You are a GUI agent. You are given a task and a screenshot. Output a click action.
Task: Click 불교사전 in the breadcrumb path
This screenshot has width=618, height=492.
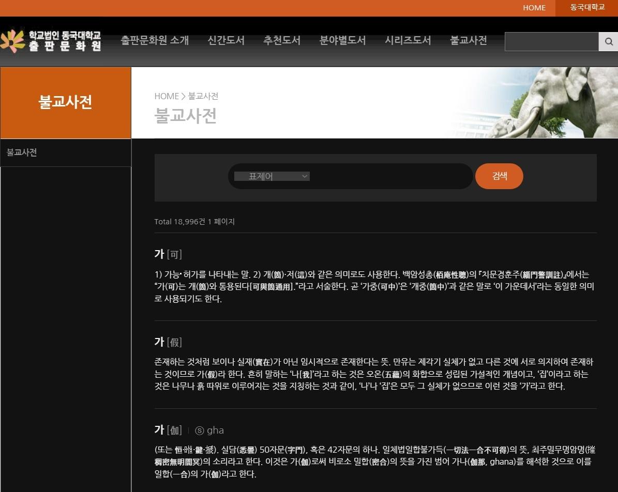(203, 96)
